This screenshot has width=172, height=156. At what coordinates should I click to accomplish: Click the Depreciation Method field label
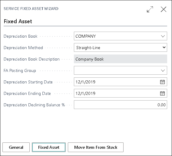23,48
